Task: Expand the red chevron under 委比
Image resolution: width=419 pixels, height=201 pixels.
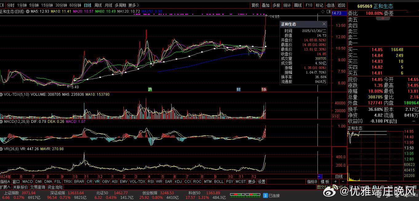Action: tap(383, 18)
